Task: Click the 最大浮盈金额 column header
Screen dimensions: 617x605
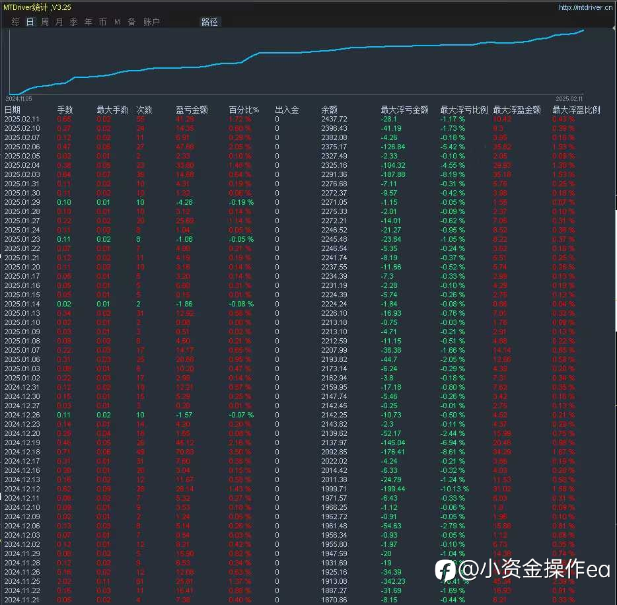Action: (x=517, y=110)
